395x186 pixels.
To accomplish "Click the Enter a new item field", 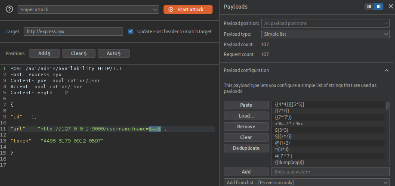I will [x=330, y=172].
